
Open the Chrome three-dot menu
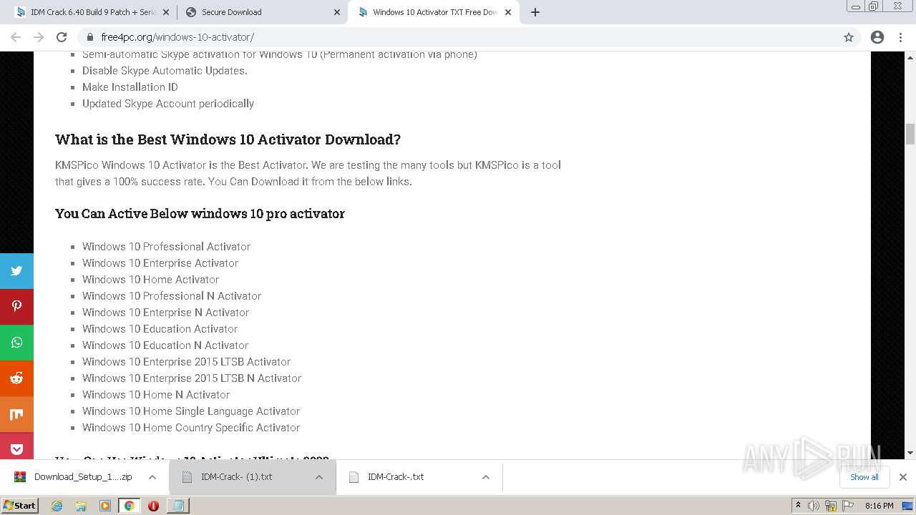click(901, 37)
